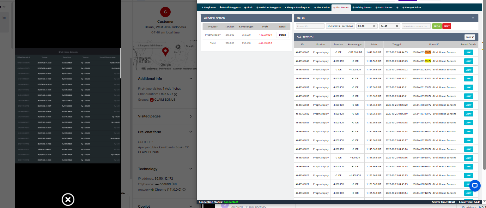
Task: Click LIHAT for round #648369020
Action: click(468, 193)
